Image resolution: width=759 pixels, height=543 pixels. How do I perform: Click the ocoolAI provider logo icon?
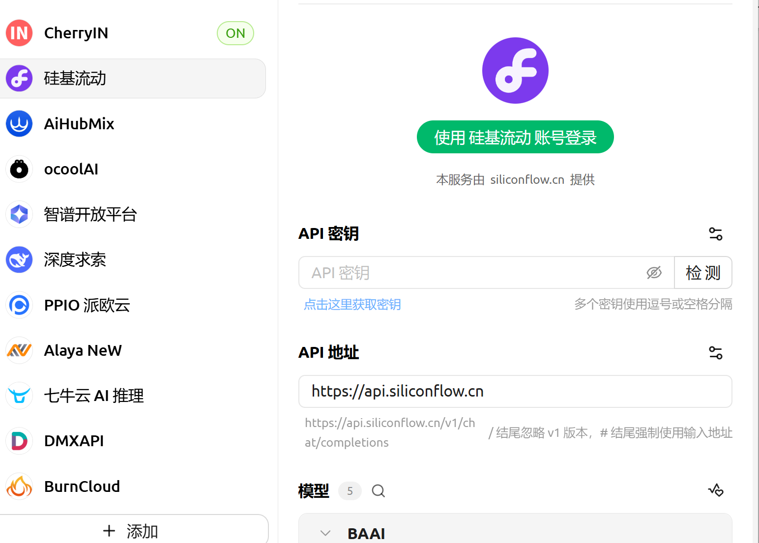click(19, 169)
